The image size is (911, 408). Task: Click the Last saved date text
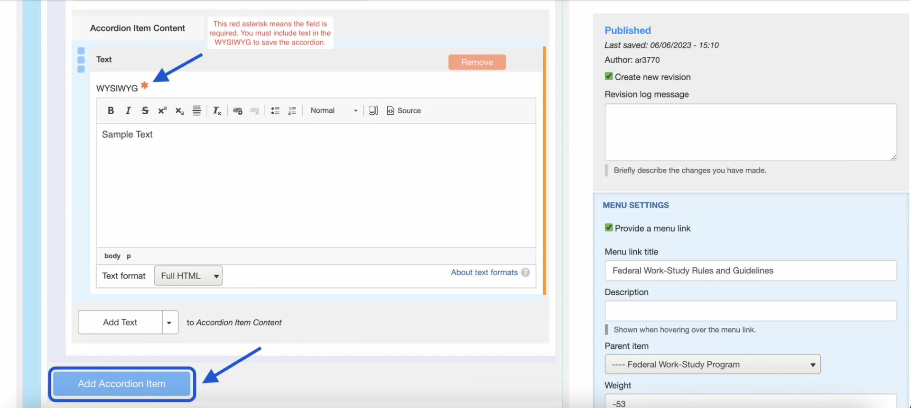click(661, 45)
